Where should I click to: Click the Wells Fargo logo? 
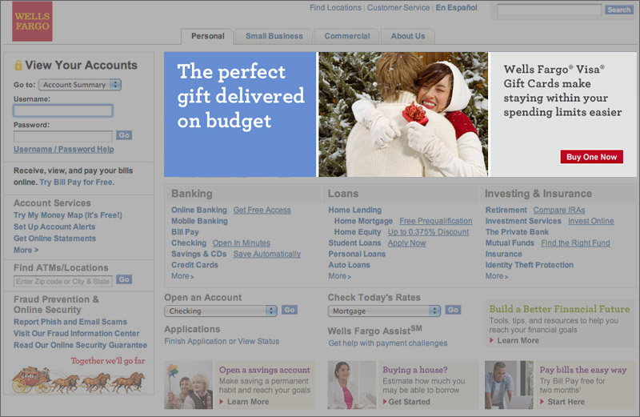tap(32, 22)
